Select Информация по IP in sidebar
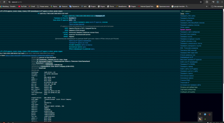 click(x=187, y=57)
